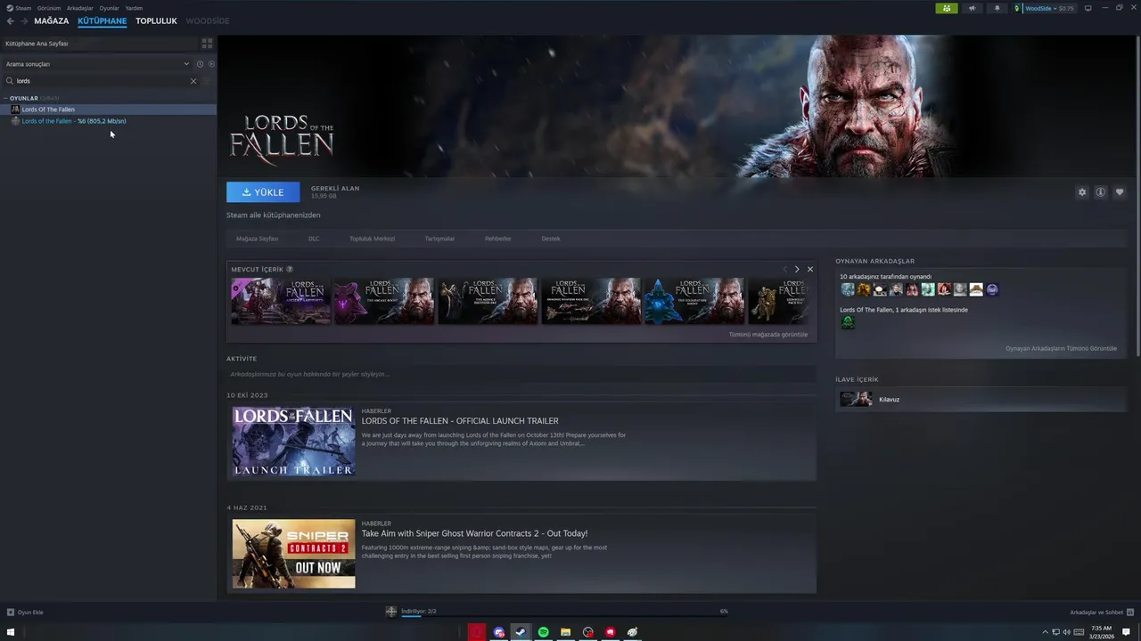The width and height of the screenshot is (1141, 641).
Task: Click the activity comment input field
Action: click(521, 374)
